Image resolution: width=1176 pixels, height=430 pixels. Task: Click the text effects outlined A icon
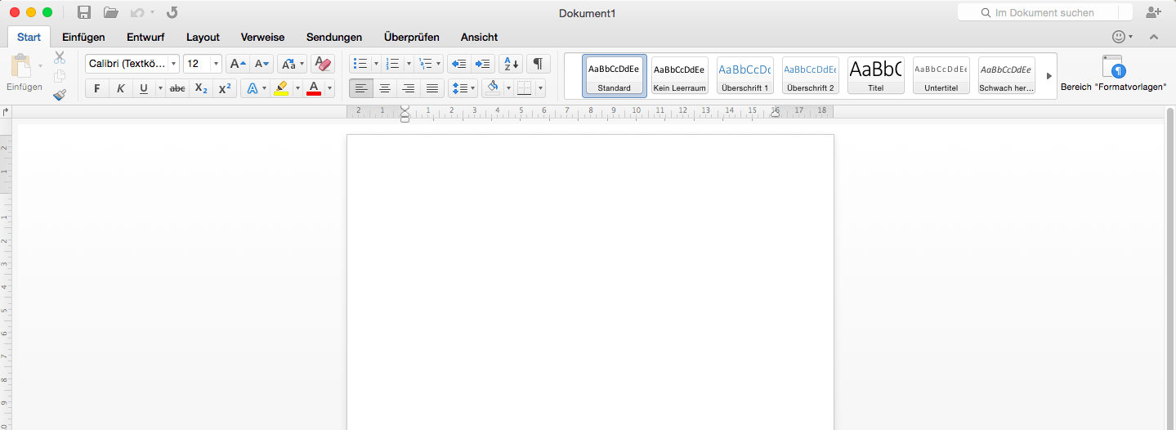(x=253, y=88)
